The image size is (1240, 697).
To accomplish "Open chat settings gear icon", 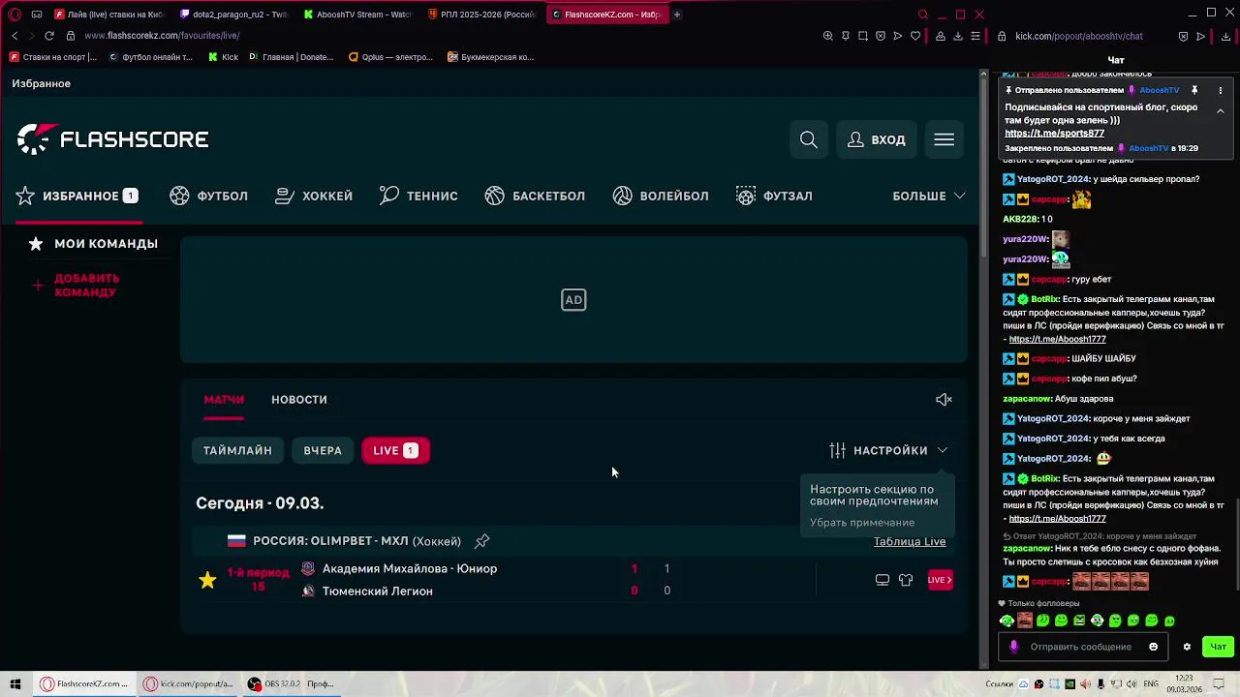I will pos(1187,647).
